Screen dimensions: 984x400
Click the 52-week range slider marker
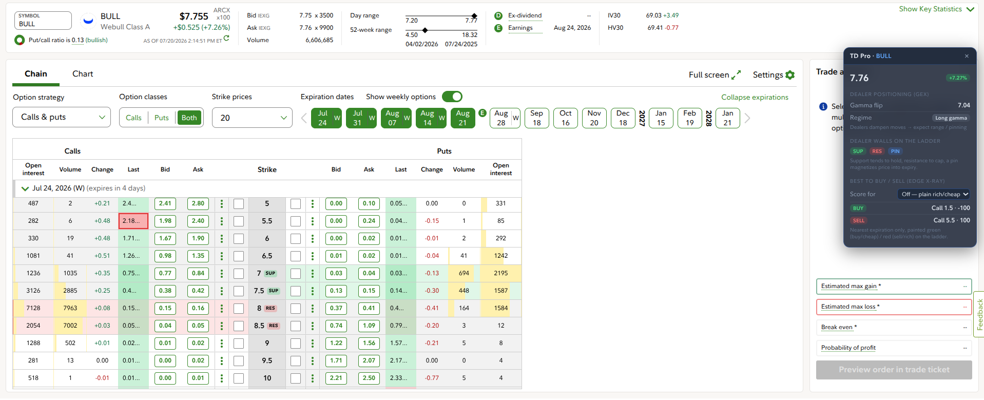pos(425,30)
